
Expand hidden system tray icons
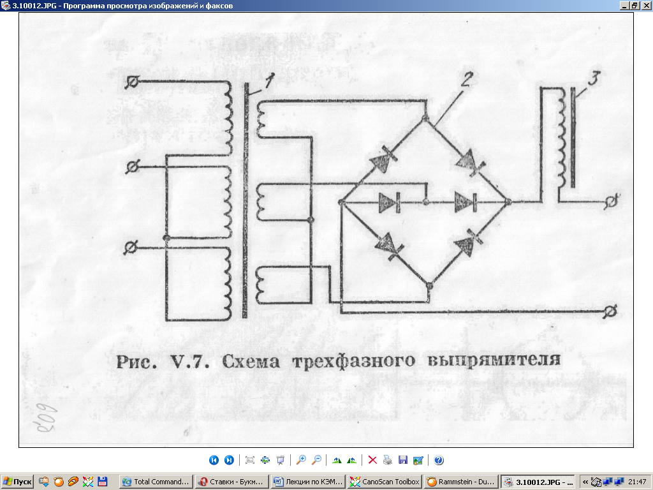pyautogui.click(x=585, y=482)
